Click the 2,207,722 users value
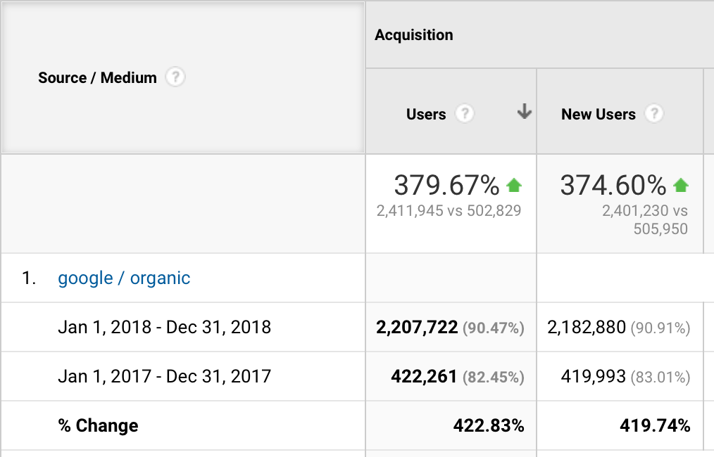 (417, 327)
